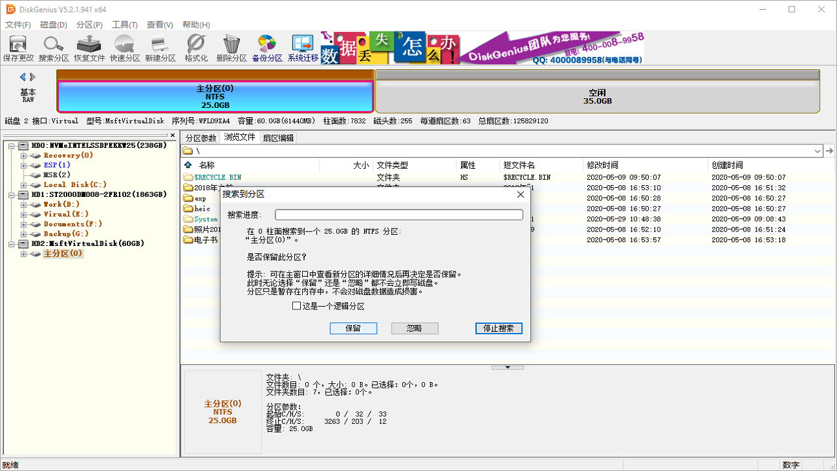Select the 主分区(0) tree entry

pyautogui.click(x=62, y=253)
